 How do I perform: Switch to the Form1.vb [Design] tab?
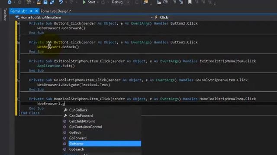click(56, 11)
